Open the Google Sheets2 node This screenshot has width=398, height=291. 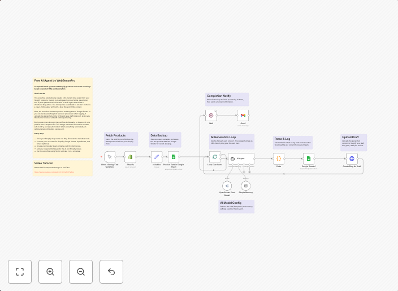(x=309, y=159)
